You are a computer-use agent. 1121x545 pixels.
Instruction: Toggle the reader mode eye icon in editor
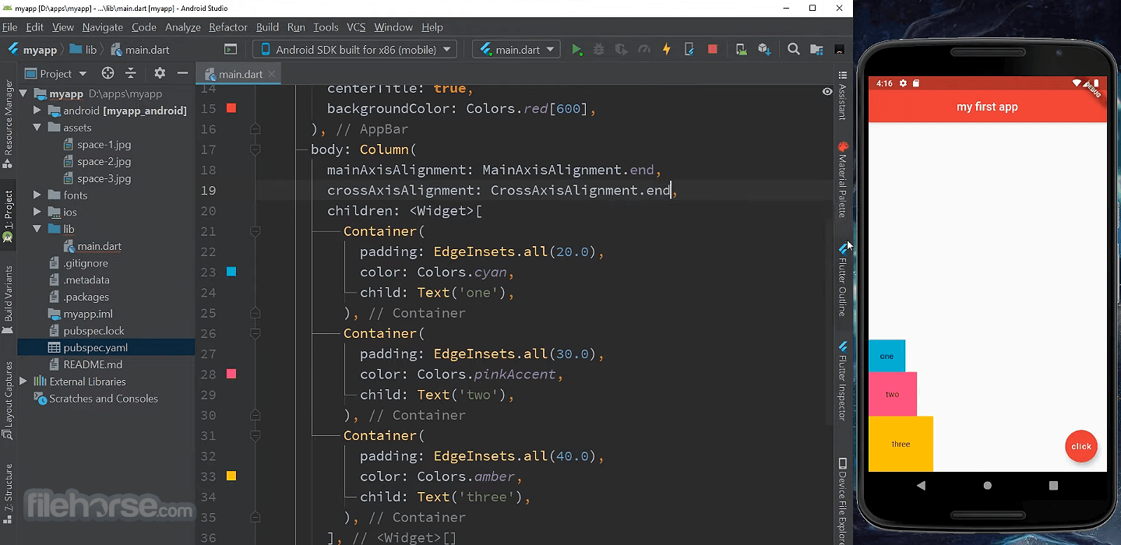[x=827, y=91]
